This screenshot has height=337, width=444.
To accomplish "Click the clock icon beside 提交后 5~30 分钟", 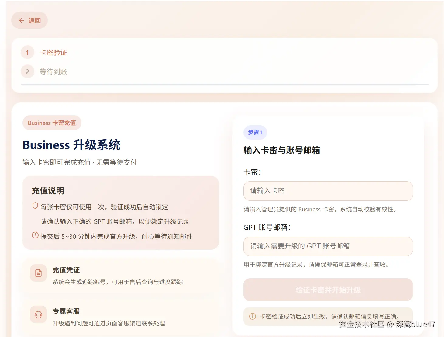I will pos(35,235).
